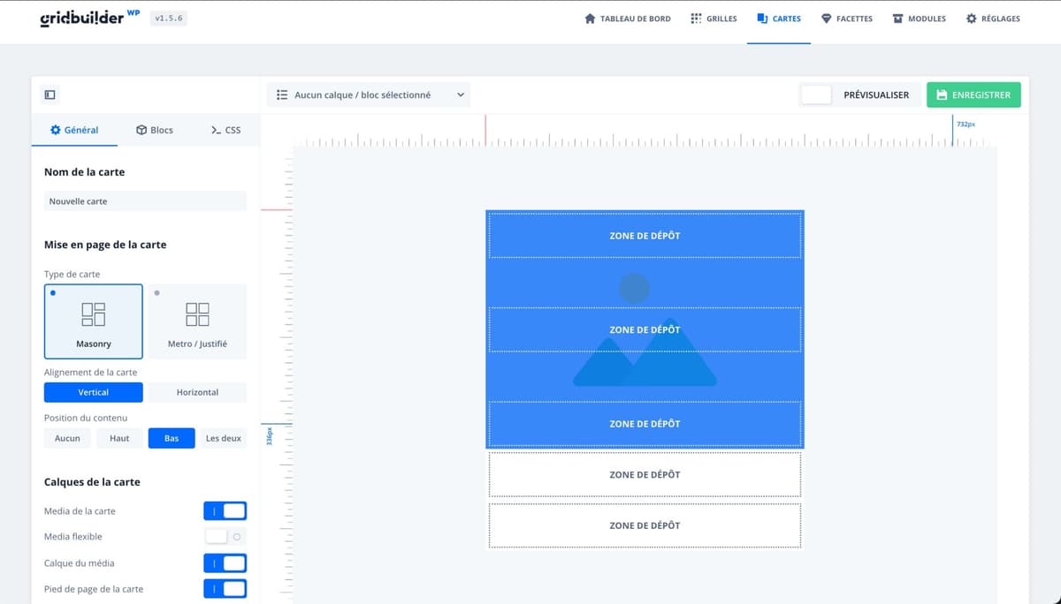The image size is (1061, 604).
Task: Select the Masonry card type
Action: tap(93, 320)
